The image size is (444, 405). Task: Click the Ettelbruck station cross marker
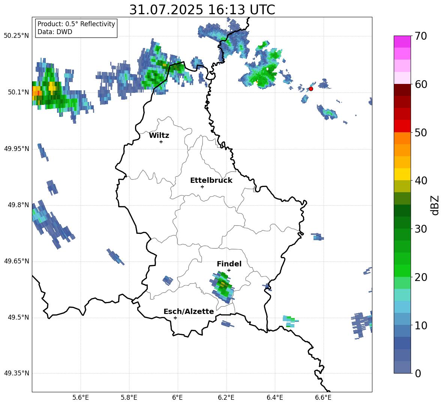tap(202, 187)
